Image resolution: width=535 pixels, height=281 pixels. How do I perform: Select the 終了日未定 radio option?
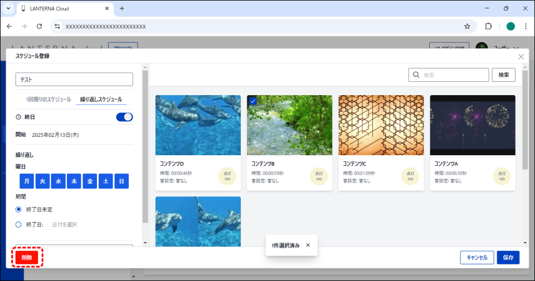pos(19,209)
